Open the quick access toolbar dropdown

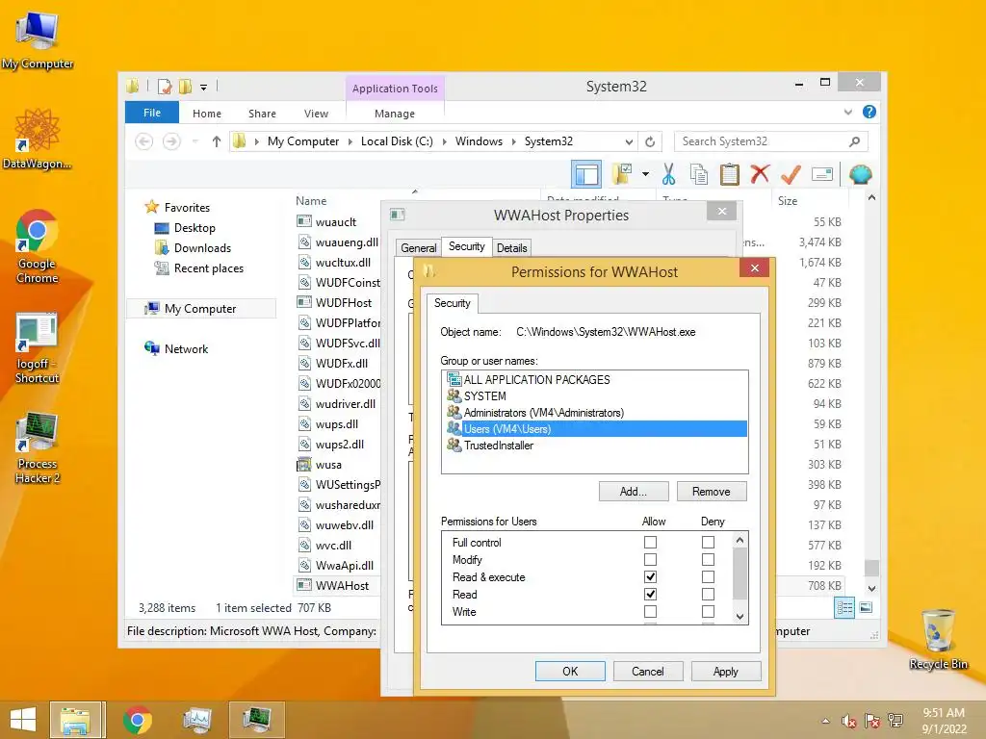point(204,88)
